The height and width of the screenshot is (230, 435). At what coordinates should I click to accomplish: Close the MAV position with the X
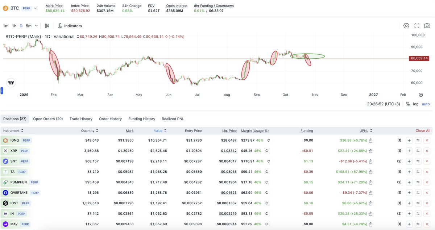point(427,224)
